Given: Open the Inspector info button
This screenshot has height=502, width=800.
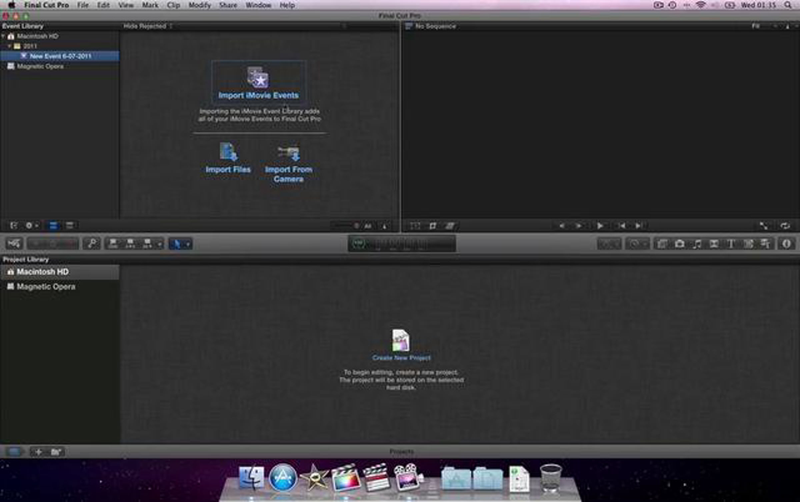Looking at the screenshot, I should (x=787, y=244).
